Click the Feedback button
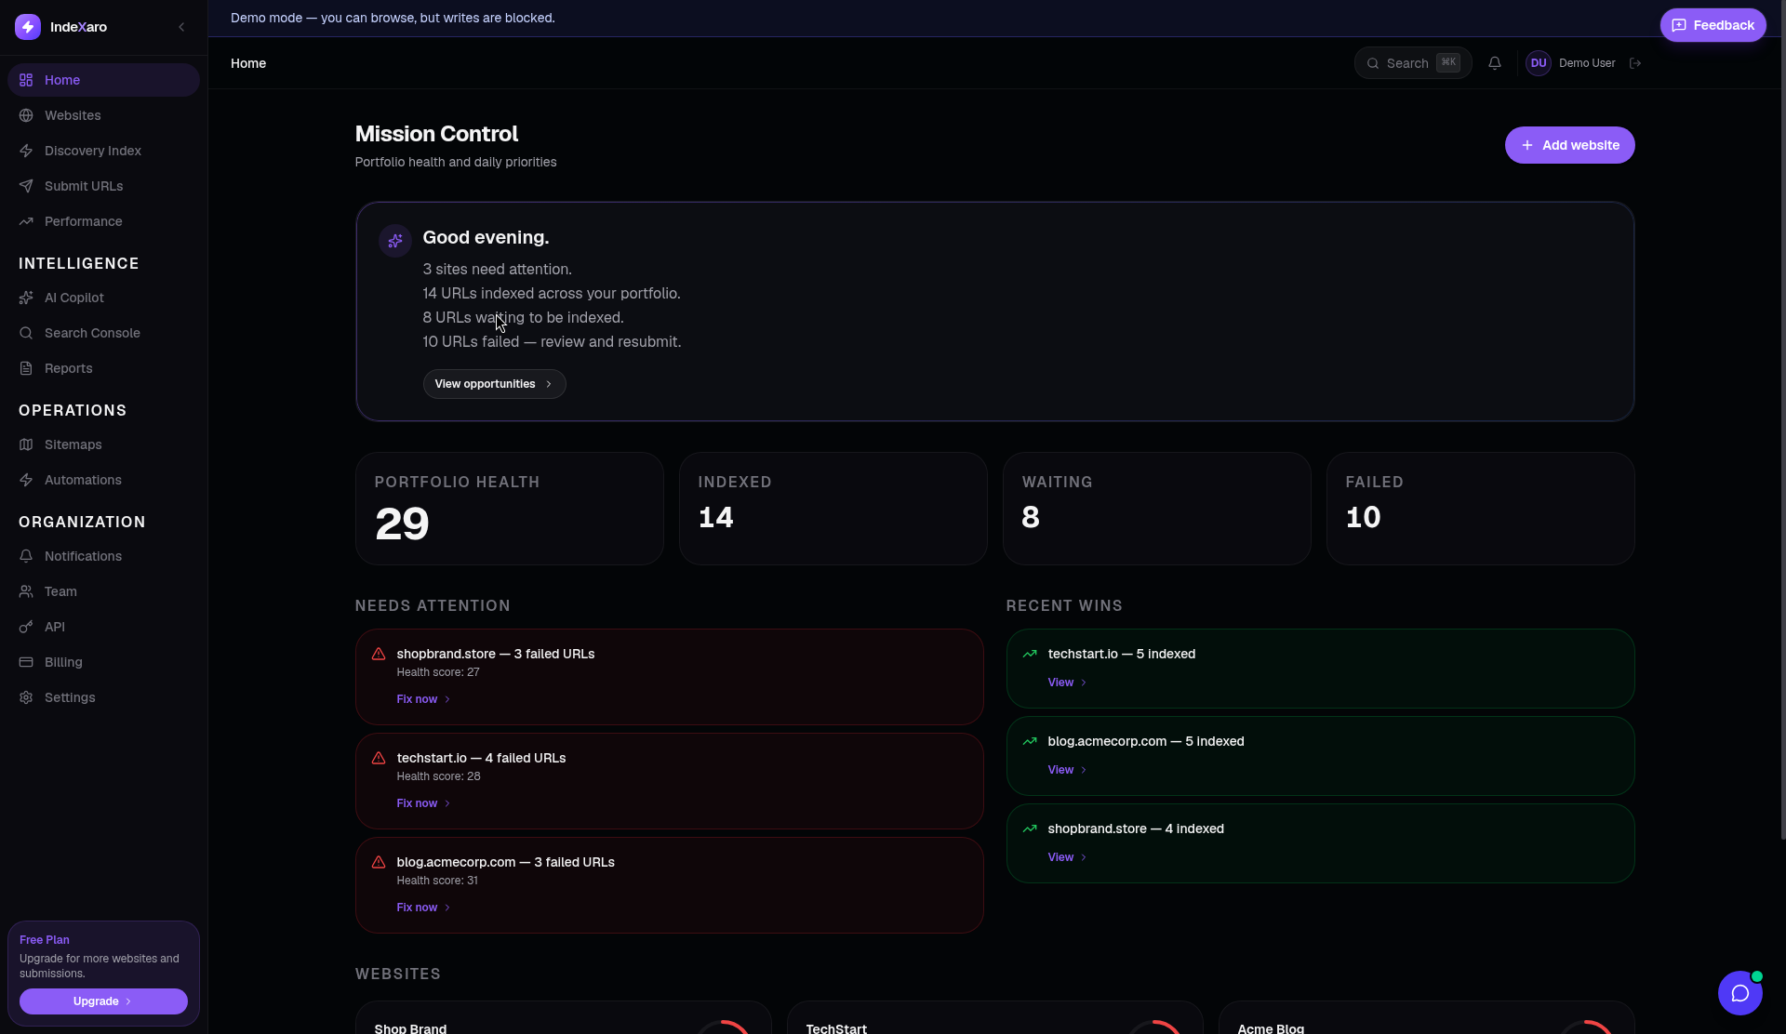Viewport: 1786px width, 1034px height. point(1713,25)
